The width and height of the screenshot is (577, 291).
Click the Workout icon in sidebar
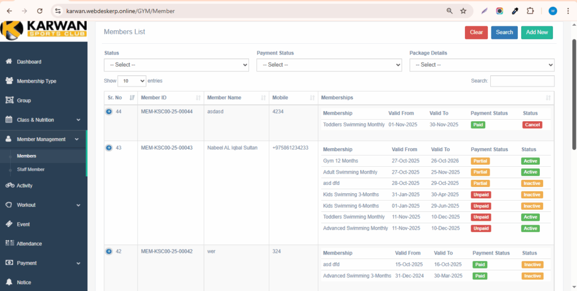[9, 204]
